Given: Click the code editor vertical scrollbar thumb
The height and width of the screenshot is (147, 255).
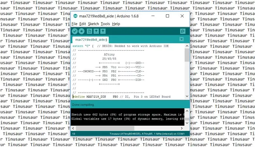Looking at the screenshot, I should click(187, 55).
